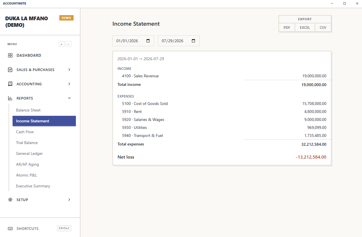Viewport: 362px width, 237px height.
Task: Expand the Accounting section chevron
Action: tap(69, 84)
